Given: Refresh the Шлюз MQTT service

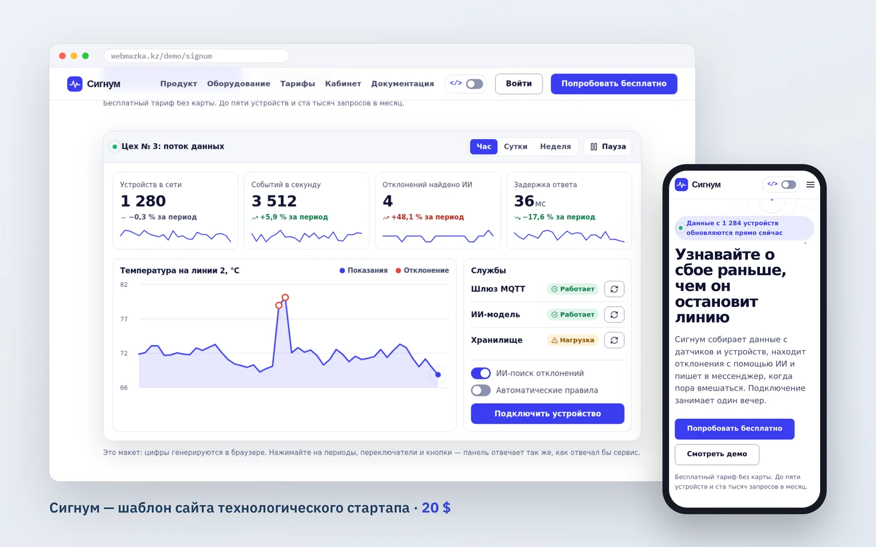Looking at the screenshot, I should (x=614, y=289).
